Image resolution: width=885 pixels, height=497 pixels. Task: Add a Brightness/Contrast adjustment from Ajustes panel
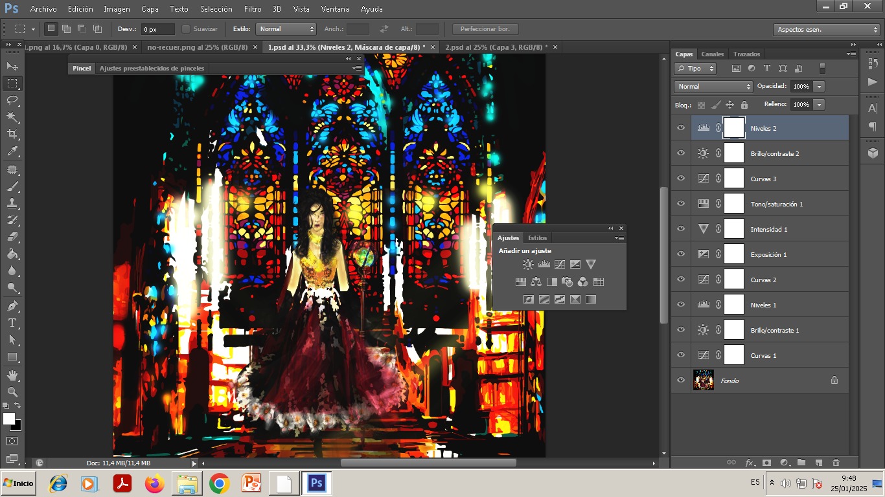(x=528, y=264)
